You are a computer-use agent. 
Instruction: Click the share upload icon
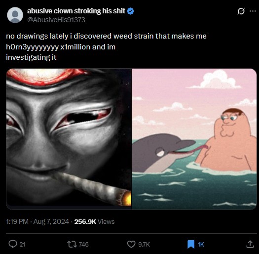coord(250,244)
